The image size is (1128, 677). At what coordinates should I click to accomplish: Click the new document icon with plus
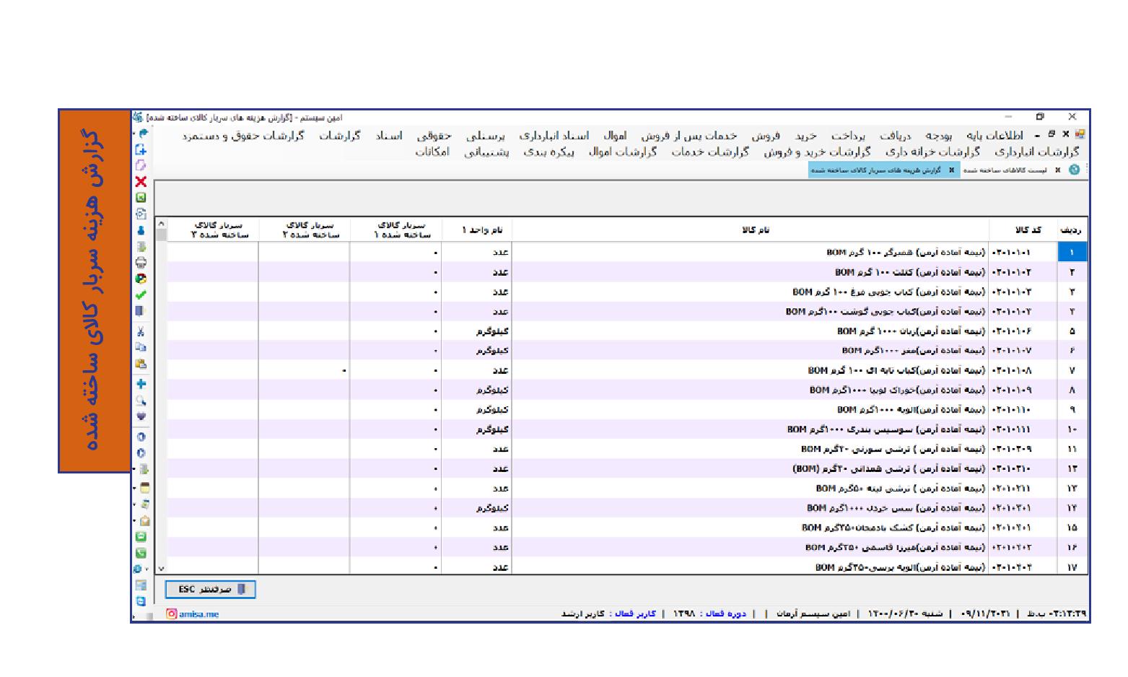point(141,149)
